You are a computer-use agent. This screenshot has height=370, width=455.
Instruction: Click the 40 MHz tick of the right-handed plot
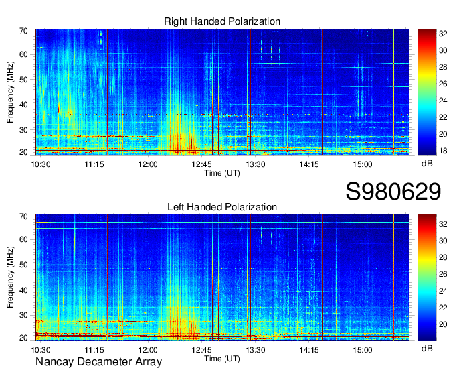click(24, 105)
